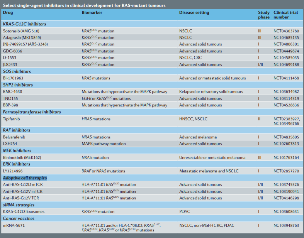The width and height of the screenshot is (304, 238).
Task: Select trial number NCT04303780
Action: click(286, 31)
